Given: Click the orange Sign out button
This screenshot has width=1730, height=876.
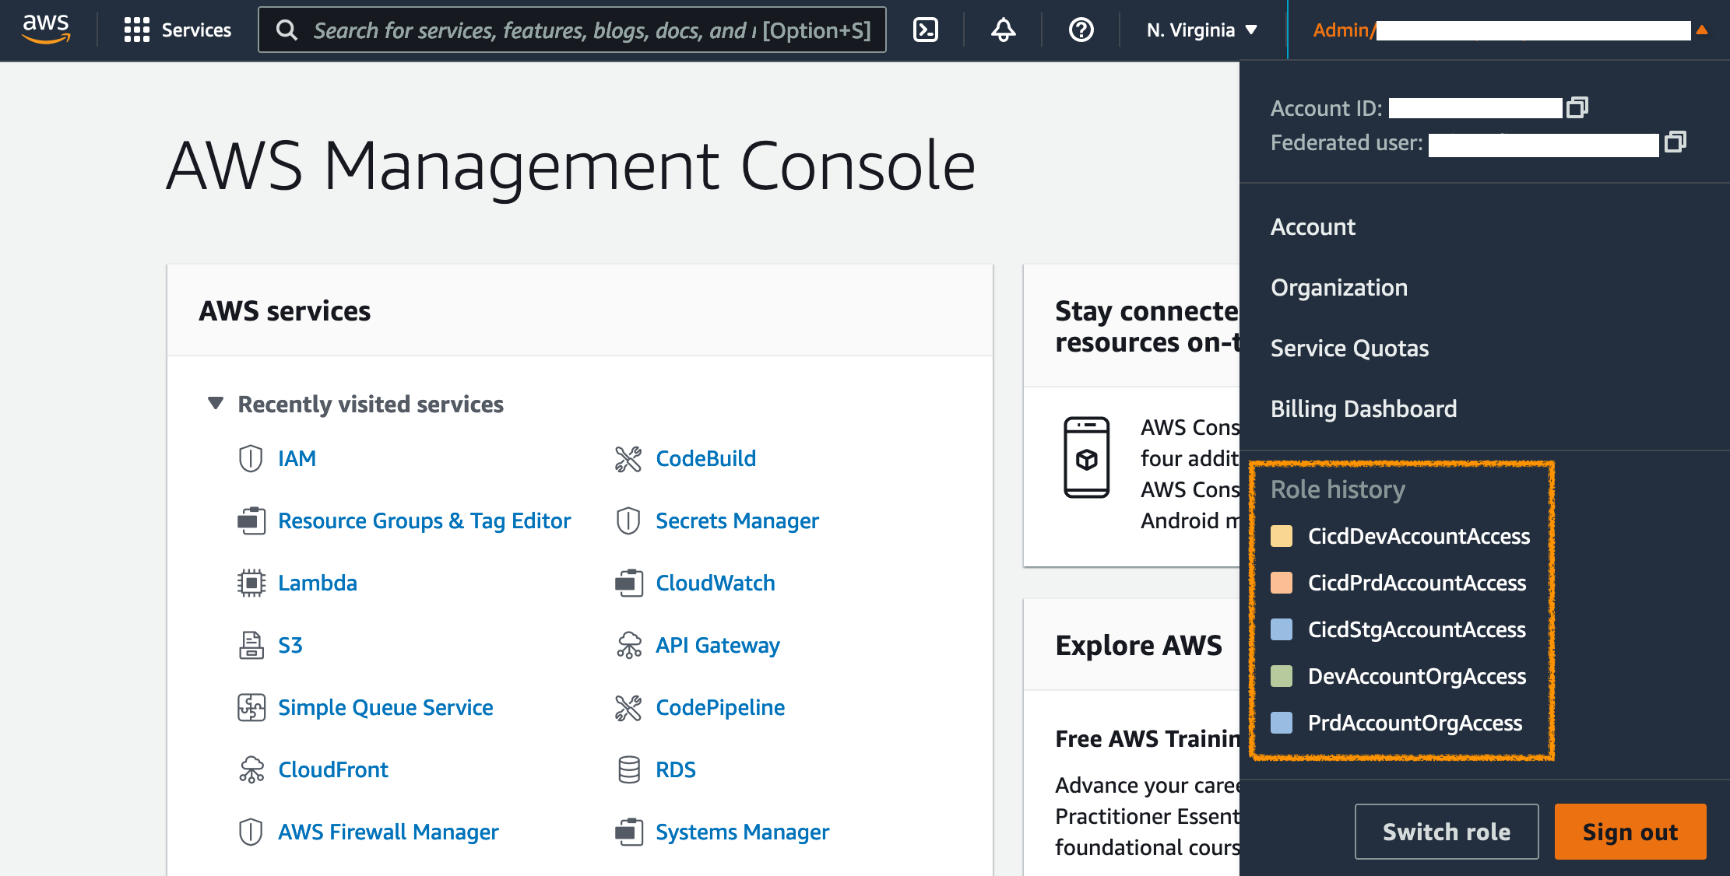Looking at the screenshot, I should (x=1630, y=832).
